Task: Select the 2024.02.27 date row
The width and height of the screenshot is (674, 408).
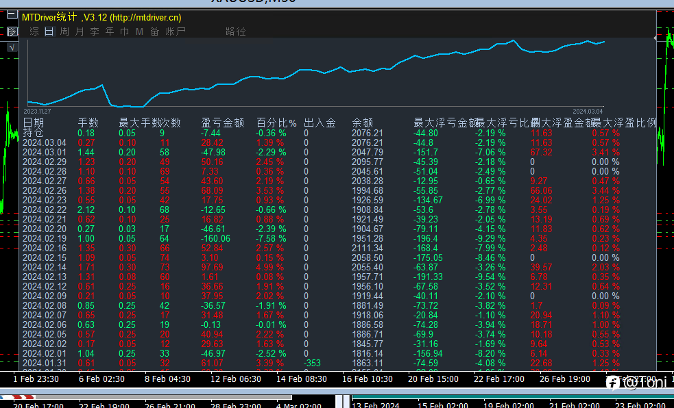Action: [x=45, y=181]
